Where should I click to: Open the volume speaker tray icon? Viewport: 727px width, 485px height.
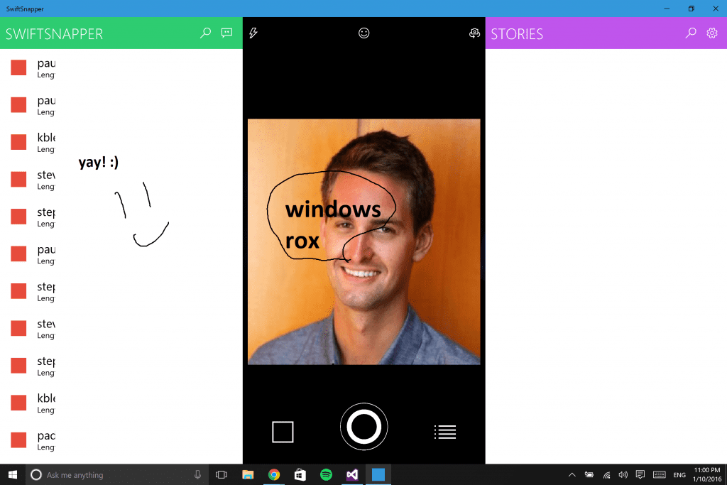623,475
